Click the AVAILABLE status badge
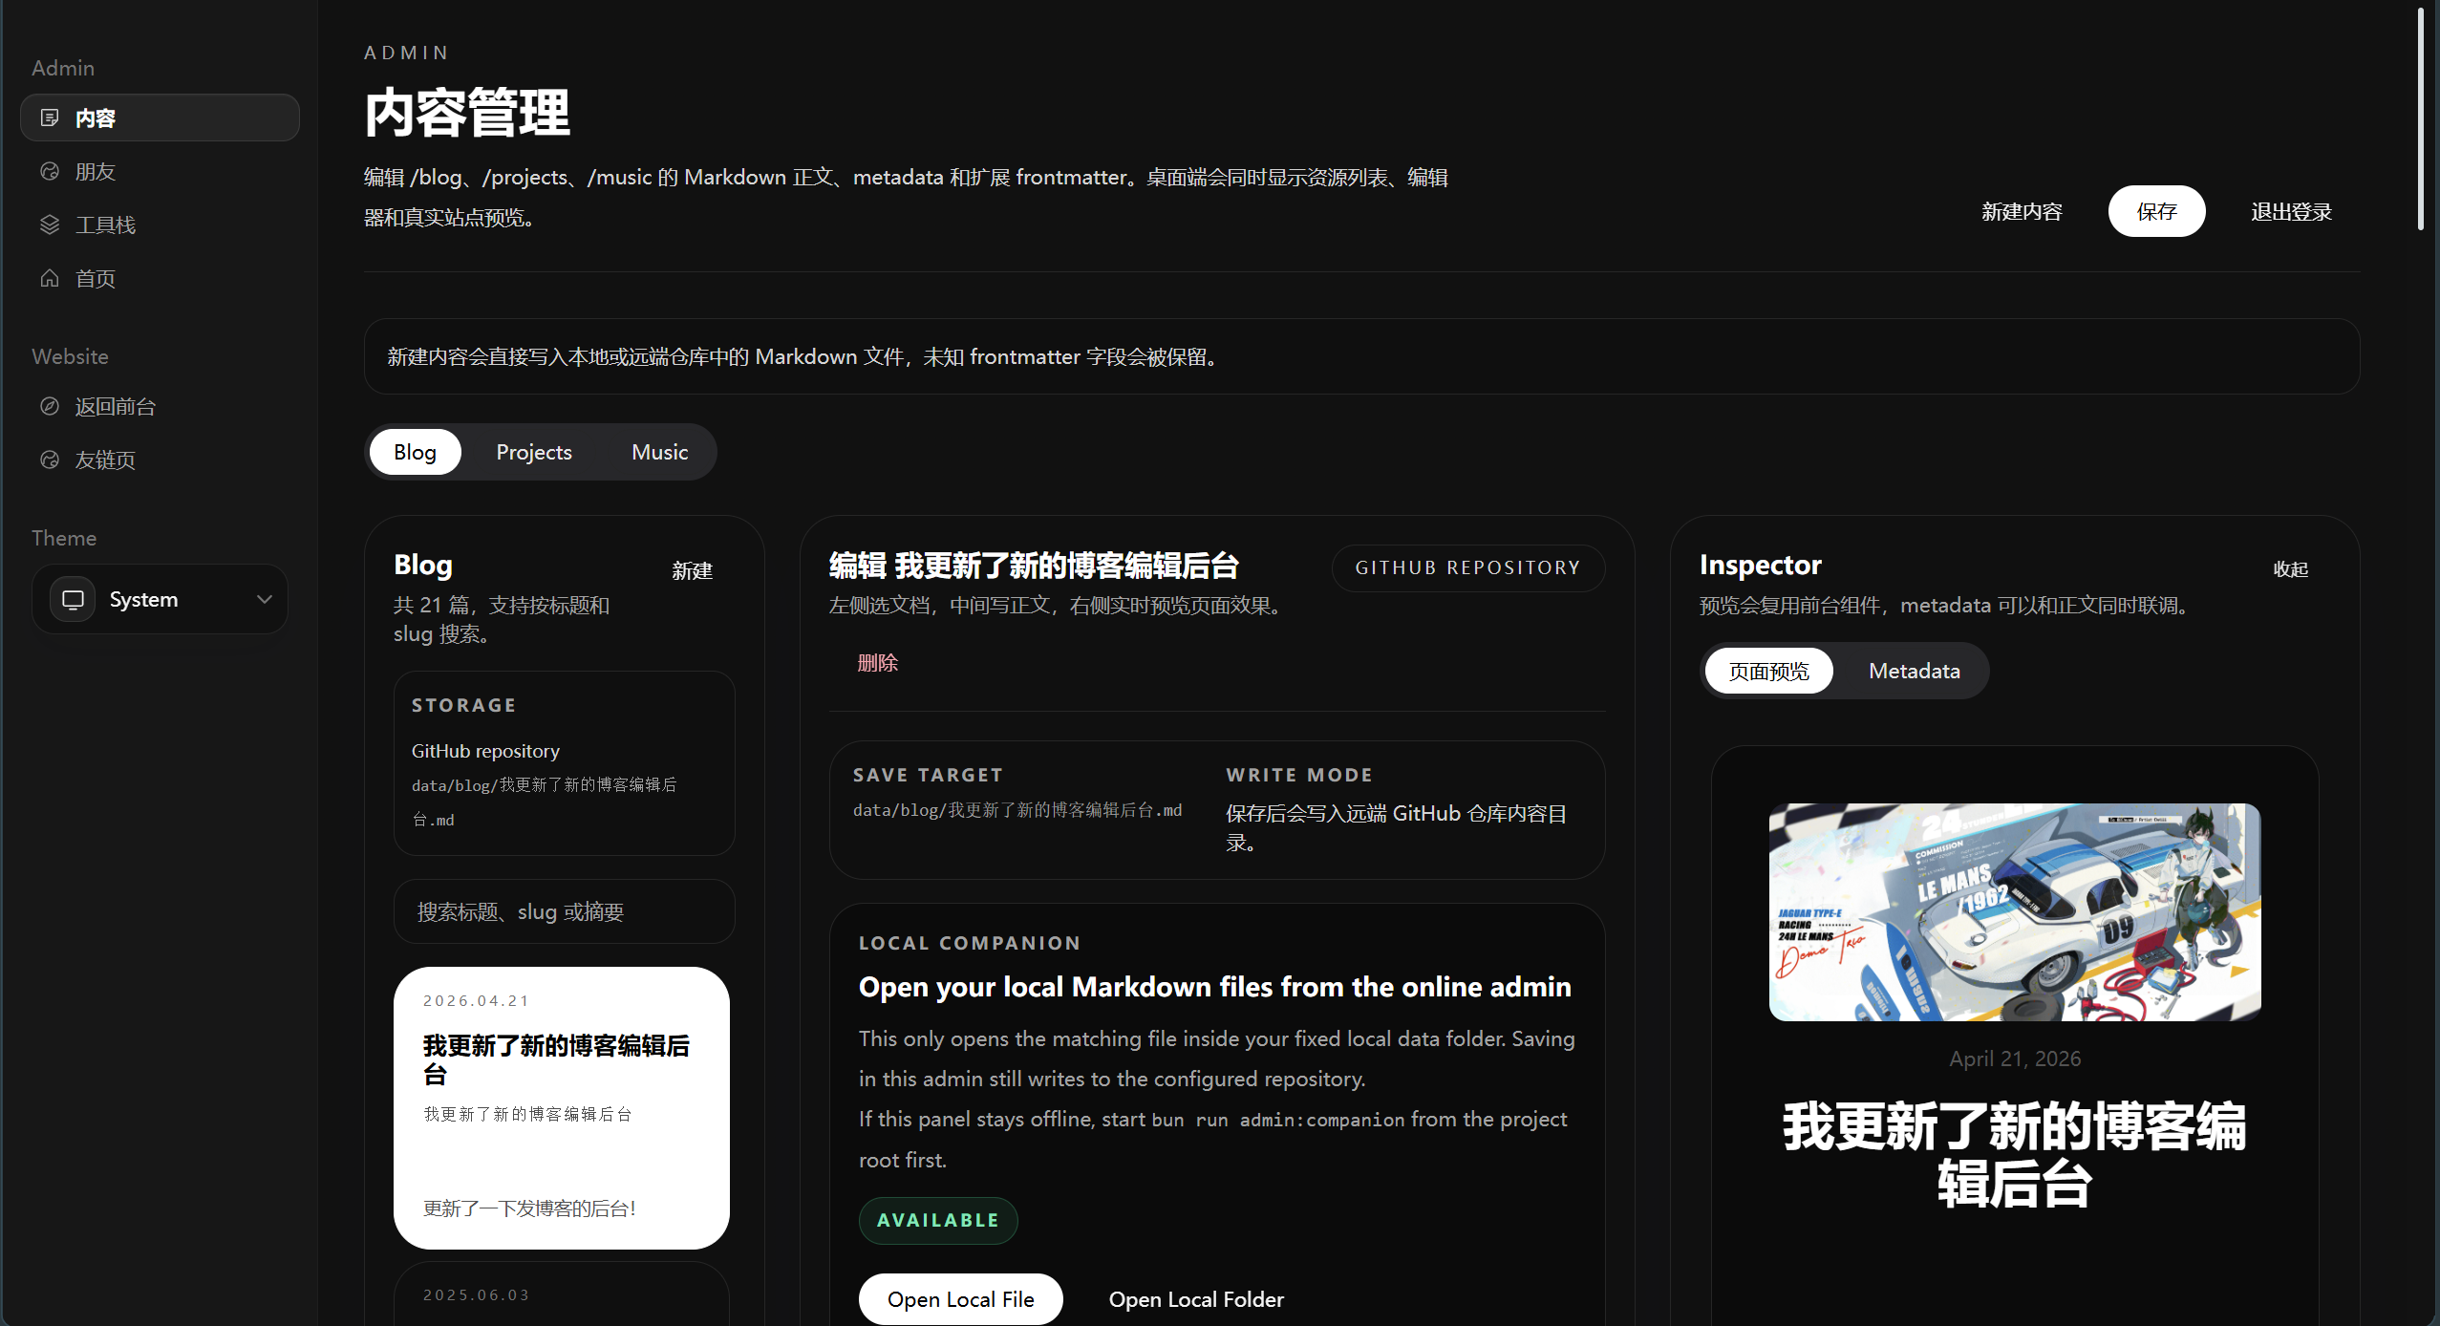The image size is (2440, 1326). tap(938, 1220)
